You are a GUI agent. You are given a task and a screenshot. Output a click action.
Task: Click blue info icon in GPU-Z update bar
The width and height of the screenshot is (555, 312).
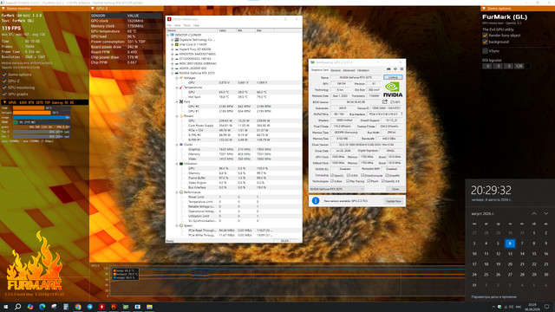pyautogui.click(x=316, y=201)
